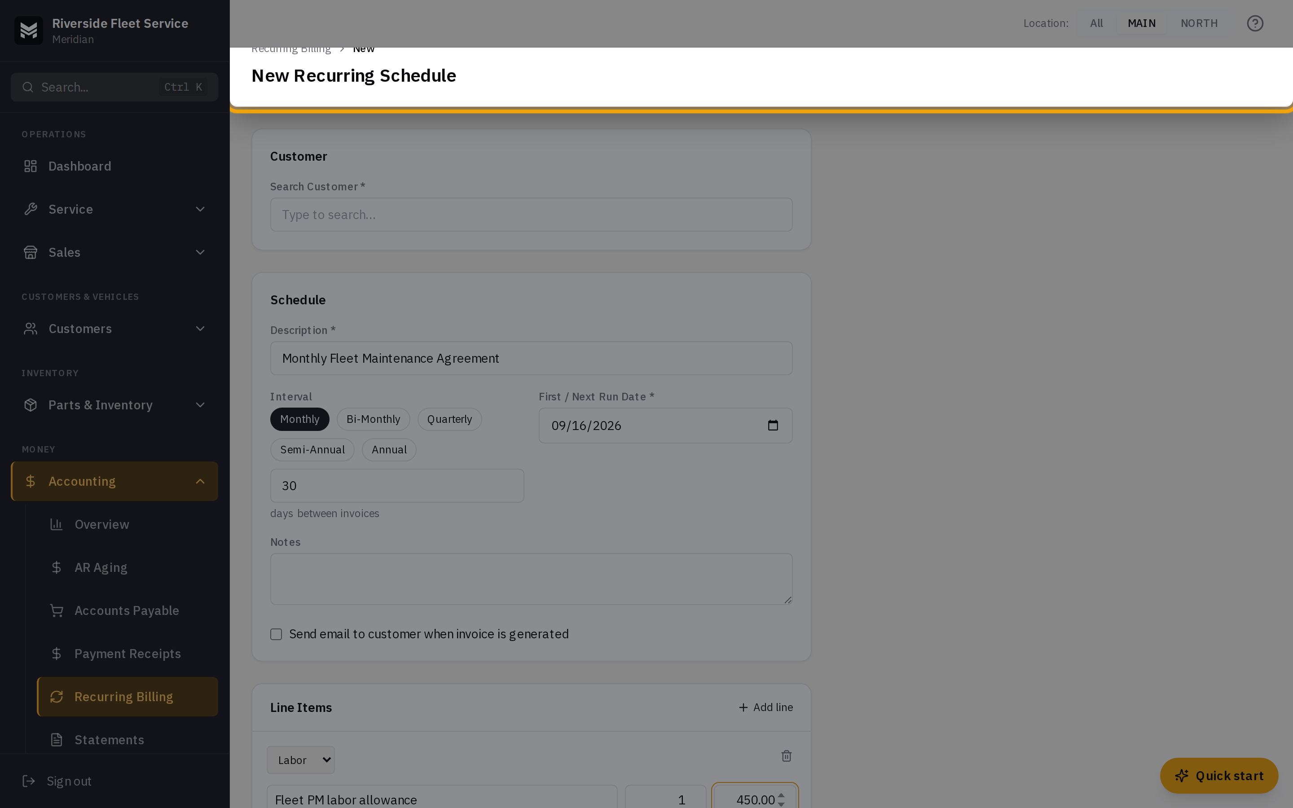Image resolution: width=1293 pixels, height=808 pixels.
Task: Click the Dashboard grid icon
Action: coord(31,166)
